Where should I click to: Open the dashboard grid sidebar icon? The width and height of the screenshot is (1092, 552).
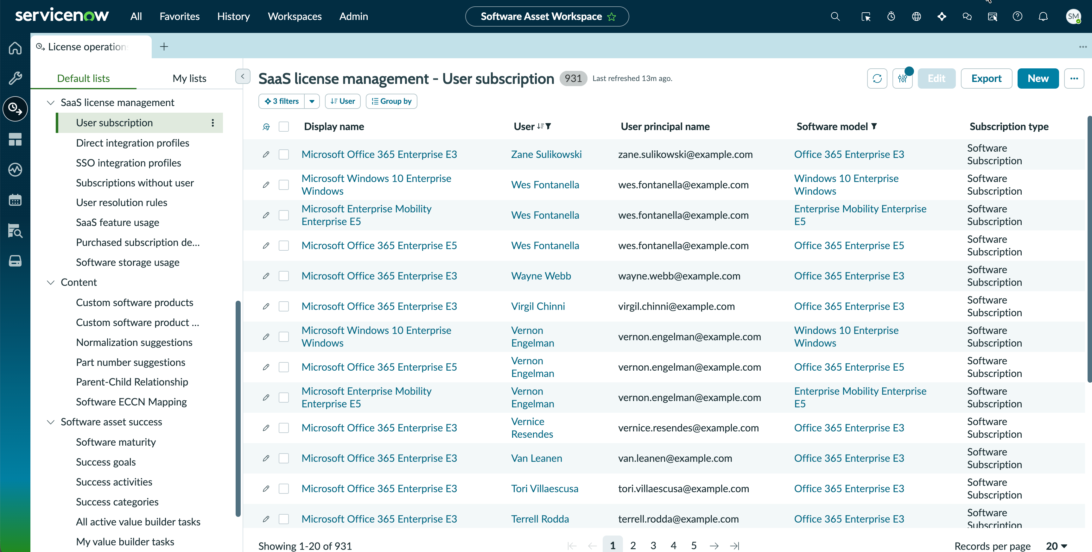pos(15,139)
